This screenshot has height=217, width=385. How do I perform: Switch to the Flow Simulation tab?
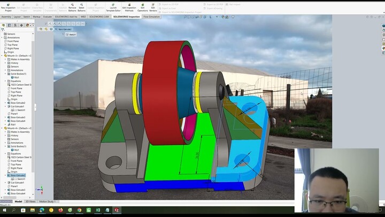151,17
